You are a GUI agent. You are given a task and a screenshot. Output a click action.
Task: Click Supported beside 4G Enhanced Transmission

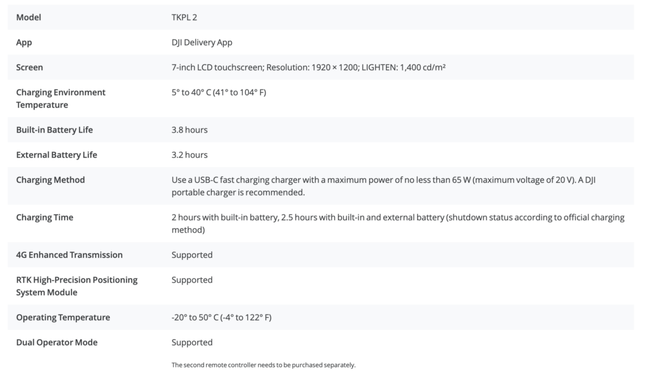point(192,255)
